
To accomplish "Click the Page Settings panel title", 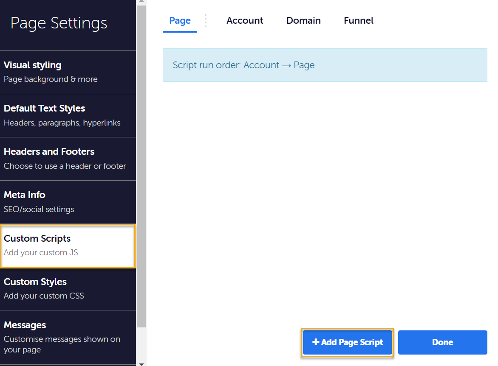I will [59, 23].
